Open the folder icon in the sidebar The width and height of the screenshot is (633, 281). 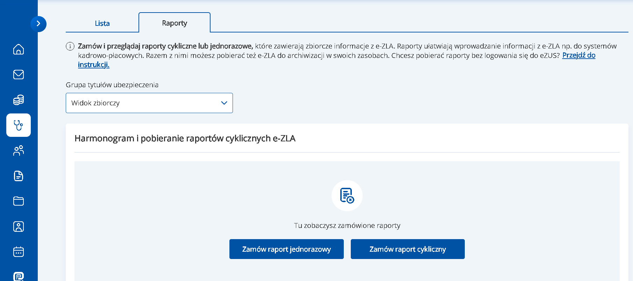pyautogui.click(x=19, y=201)
